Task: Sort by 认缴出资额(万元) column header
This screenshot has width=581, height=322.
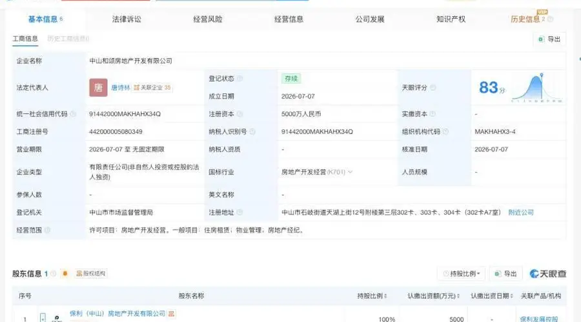Action: [434, 296]
